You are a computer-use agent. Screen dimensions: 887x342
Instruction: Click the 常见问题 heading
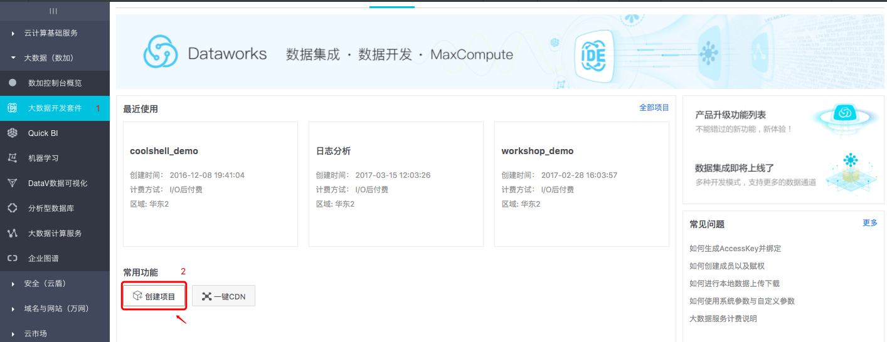click(707, 224)
